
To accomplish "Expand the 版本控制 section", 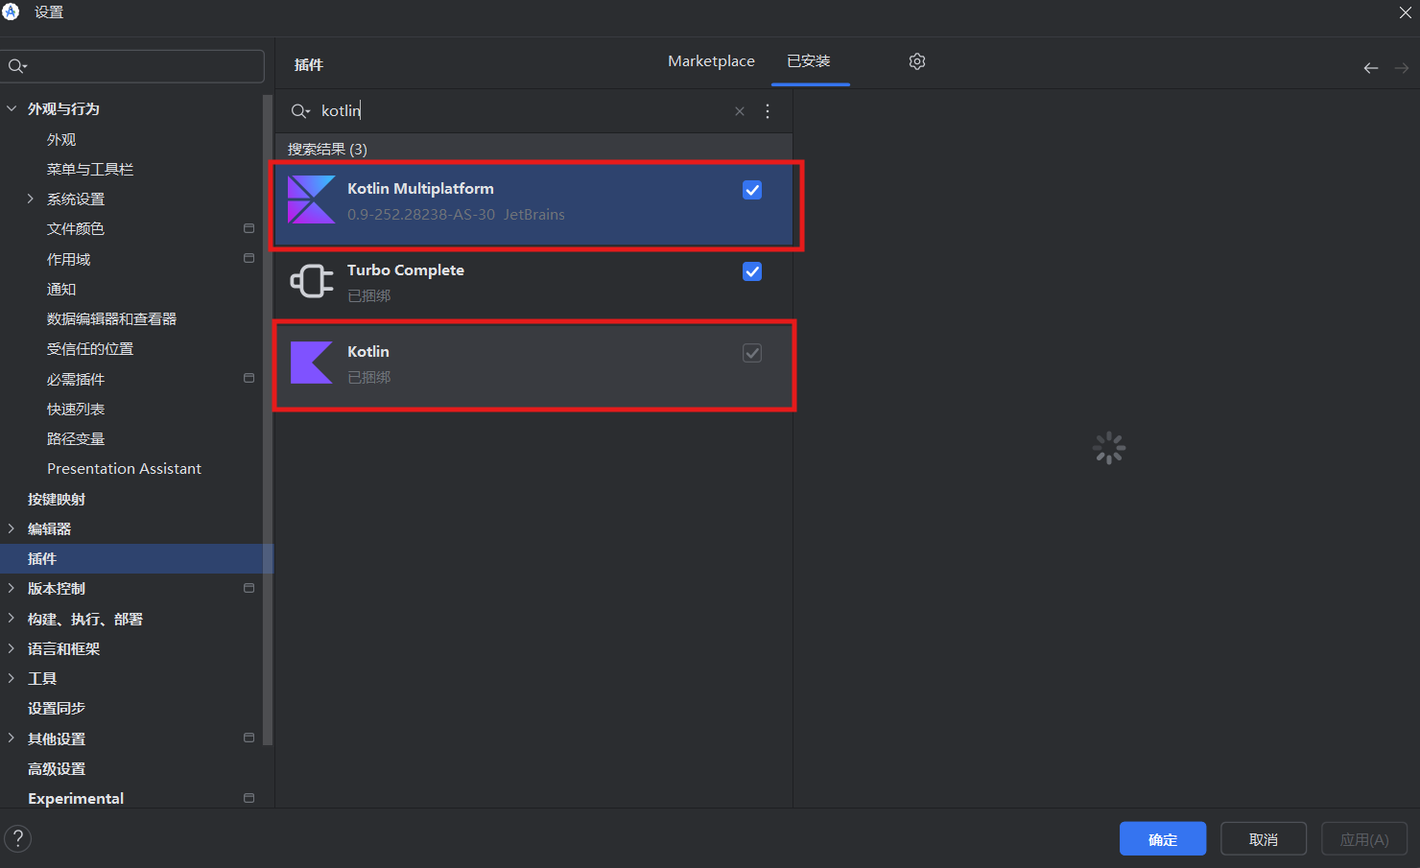I will (12, 588).
